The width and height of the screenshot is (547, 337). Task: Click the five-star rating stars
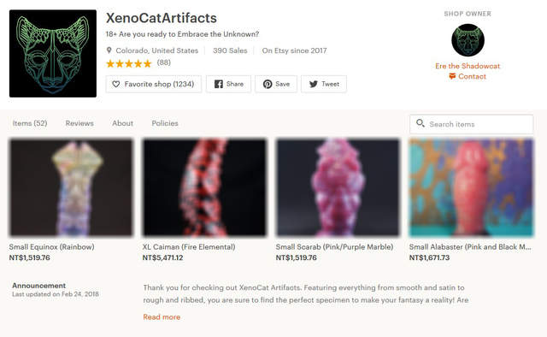coord(129,63)
